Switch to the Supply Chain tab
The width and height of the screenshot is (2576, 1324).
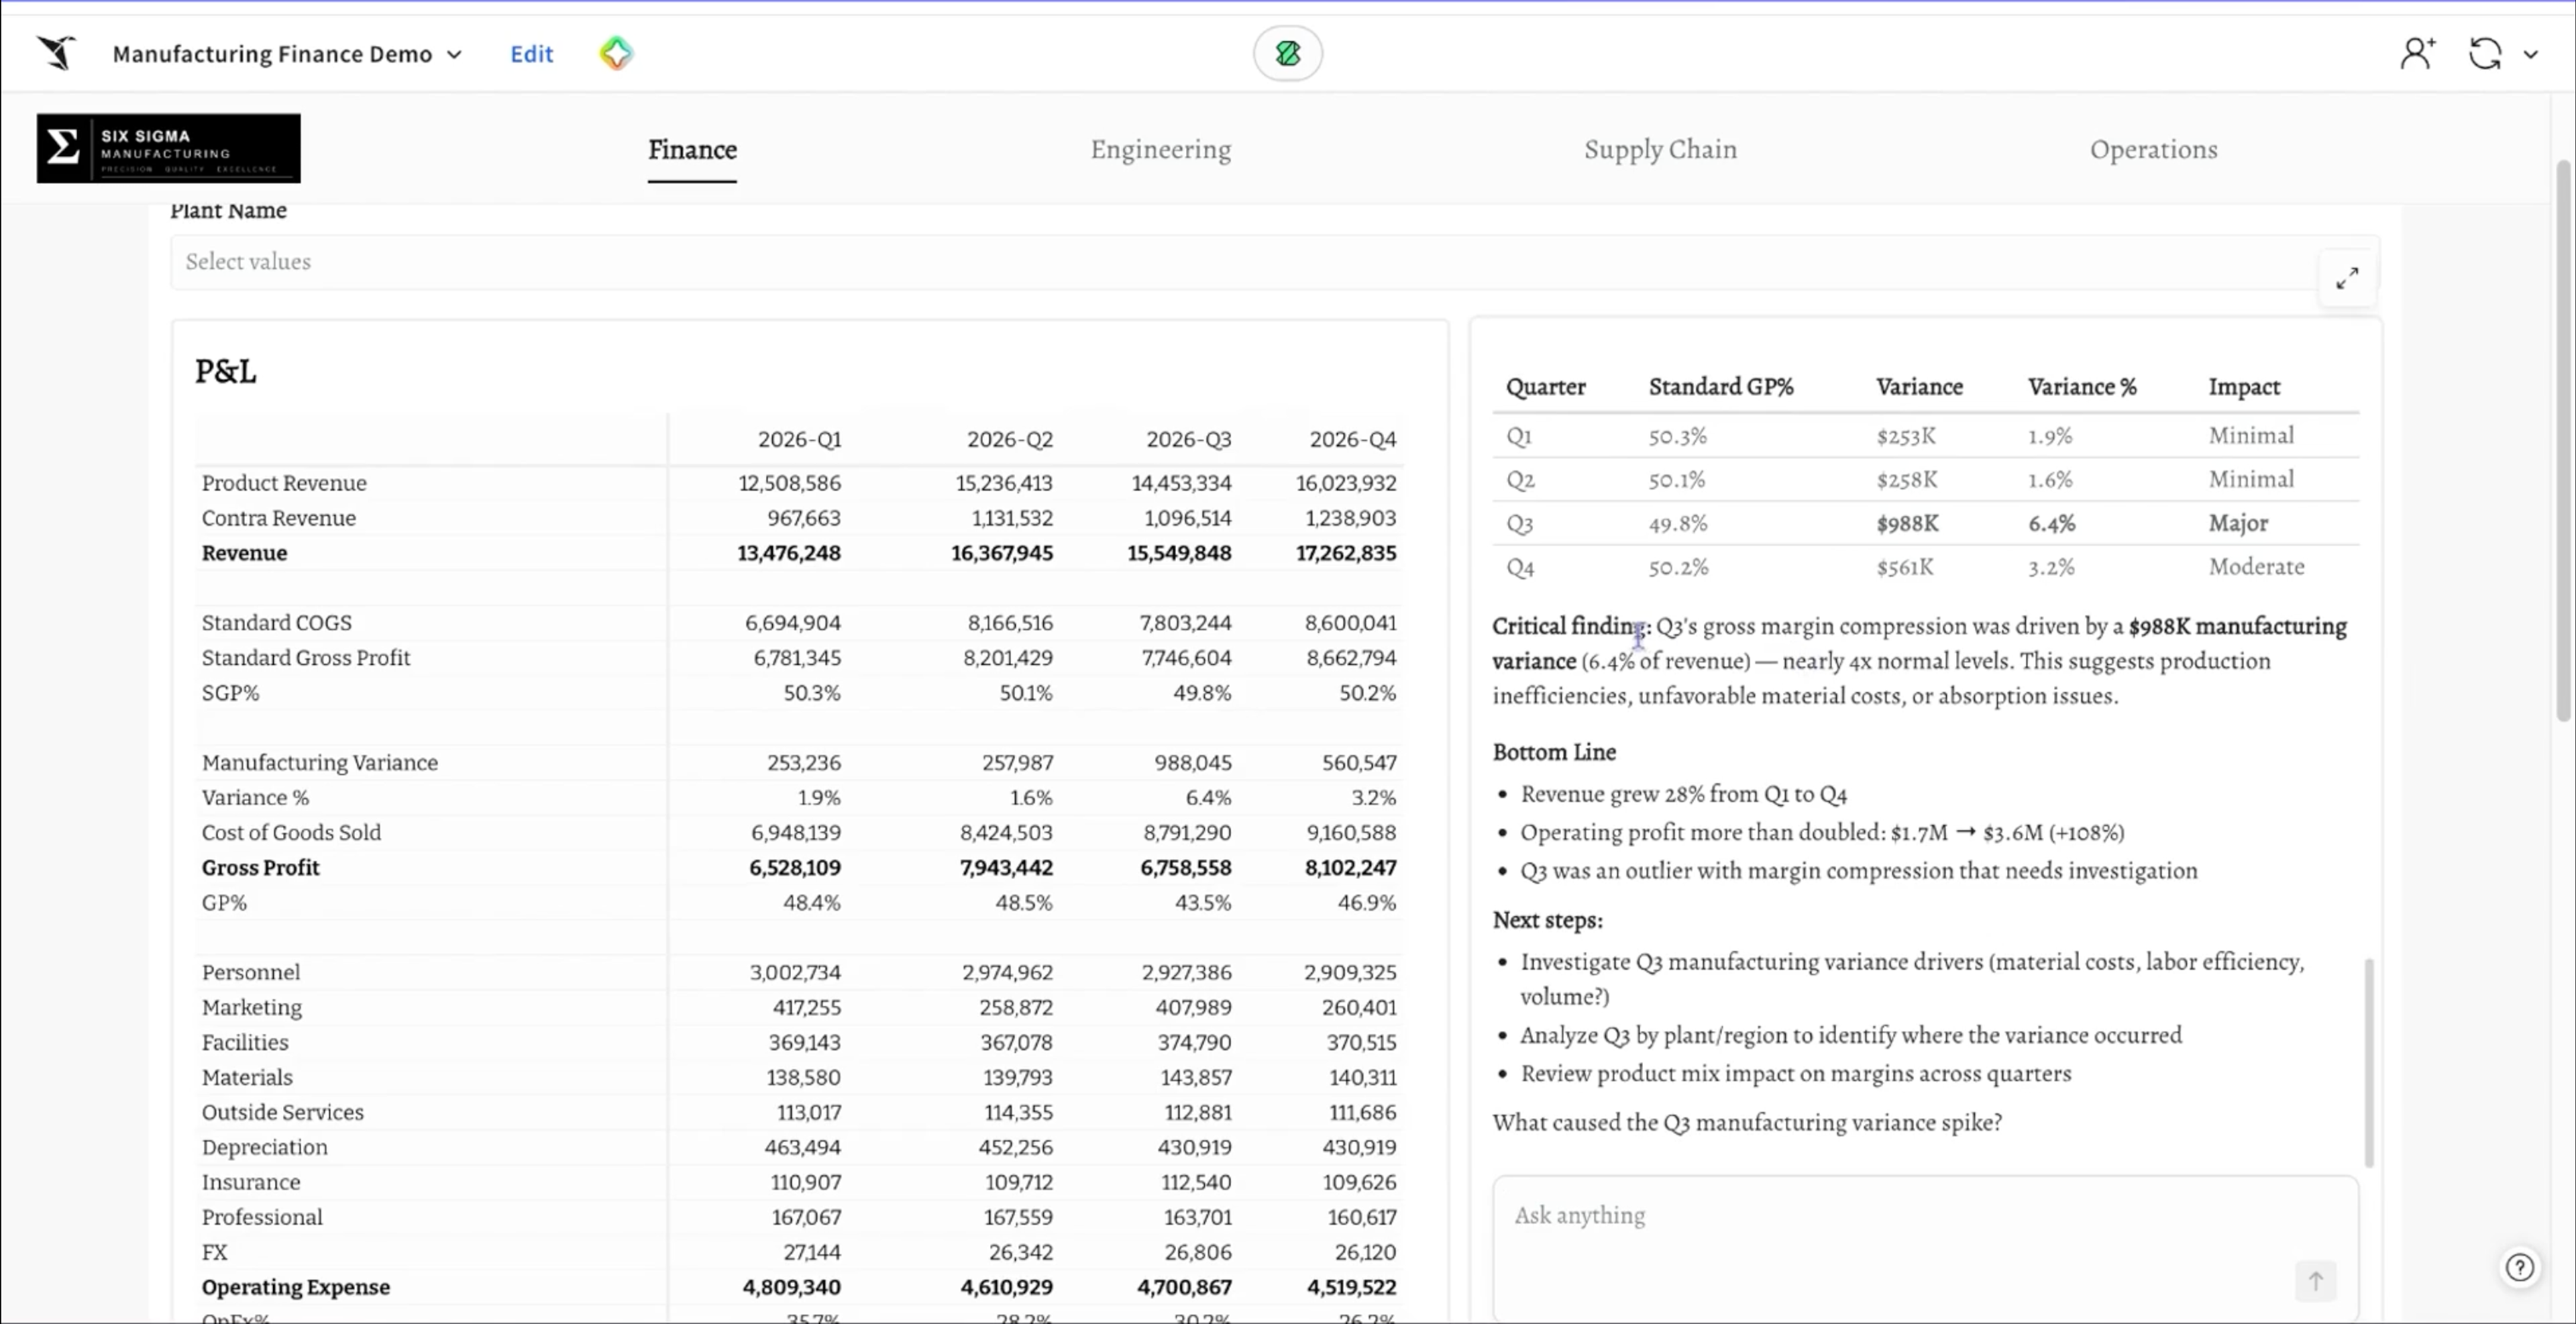pyautogui.click(x=1660, y=149)
